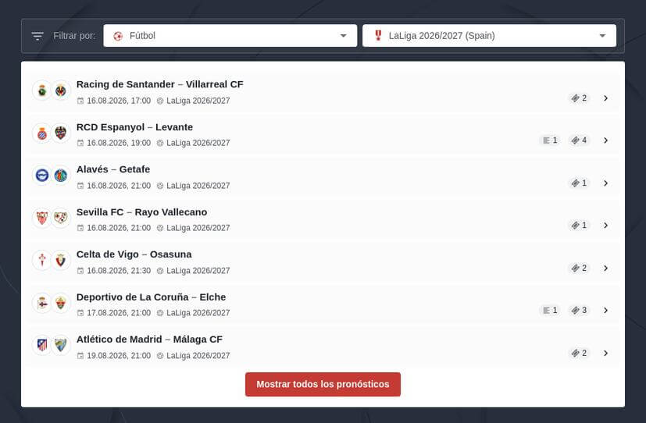Open RCD Espanyol – Levante match
Screen dimensions: 646x423
[134, 127]
